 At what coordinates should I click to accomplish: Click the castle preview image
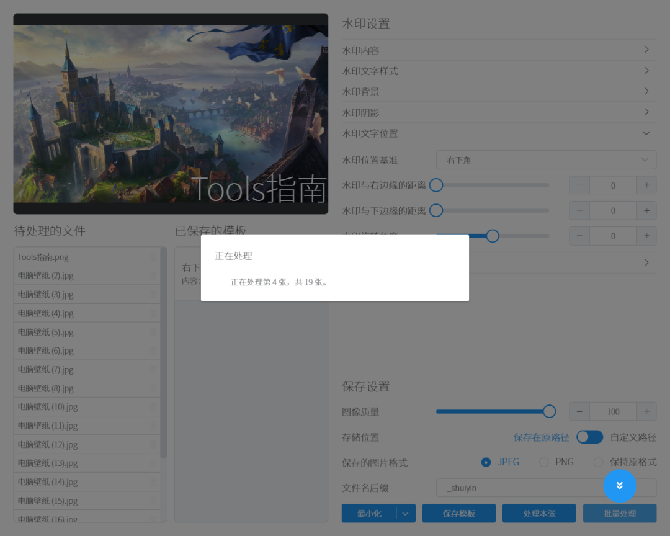pyautogui.click(x=171, y=114)
